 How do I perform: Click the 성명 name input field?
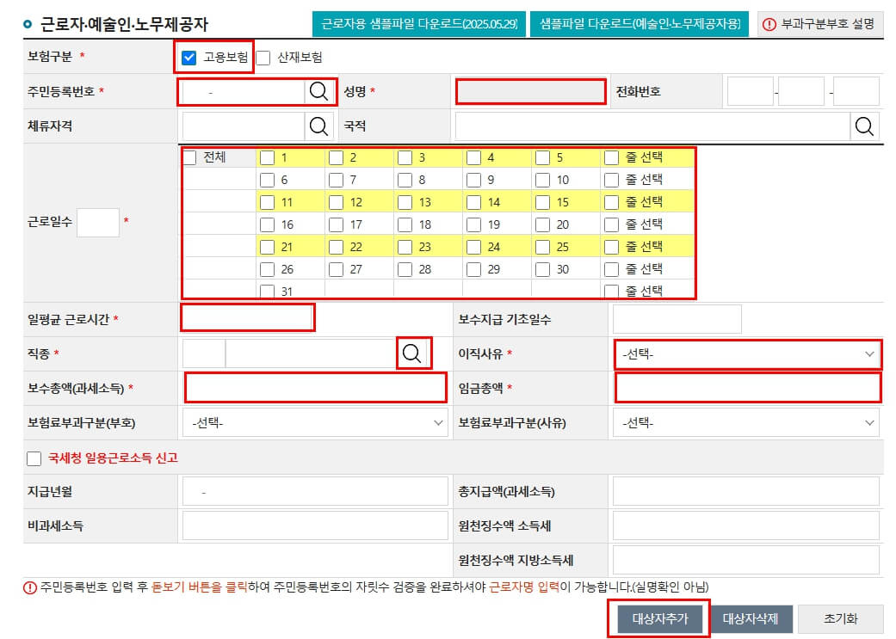[x=530, y=91]
